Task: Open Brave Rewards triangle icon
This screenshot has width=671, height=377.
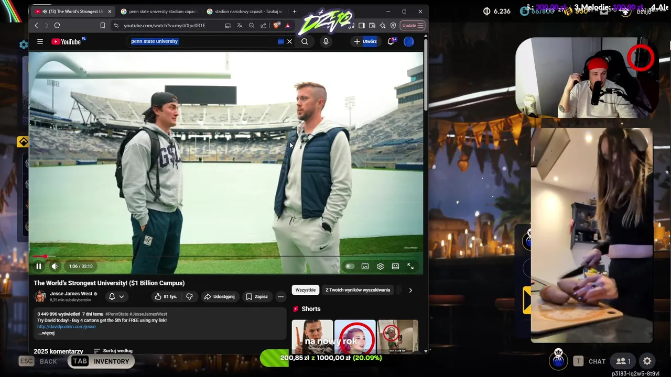Action: pyautogui.click(x=287, y=25)
